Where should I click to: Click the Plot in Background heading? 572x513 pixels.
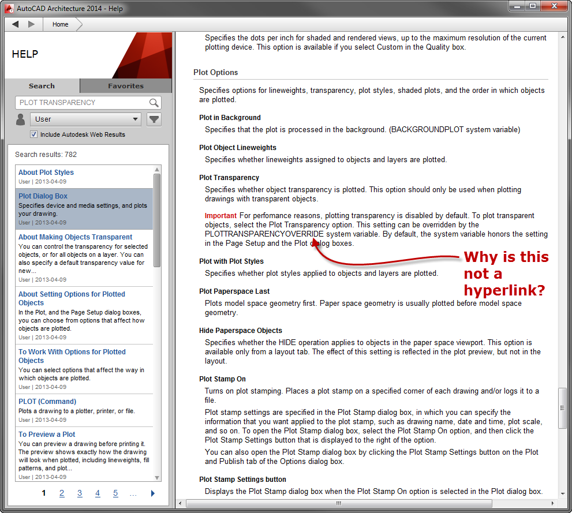(230, 118)
